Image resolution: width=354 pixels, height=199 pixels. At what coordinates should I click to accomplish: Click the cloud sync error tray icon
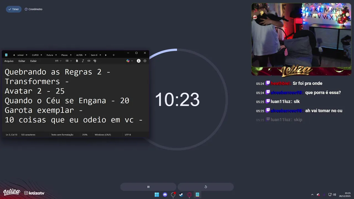[318, 195]
